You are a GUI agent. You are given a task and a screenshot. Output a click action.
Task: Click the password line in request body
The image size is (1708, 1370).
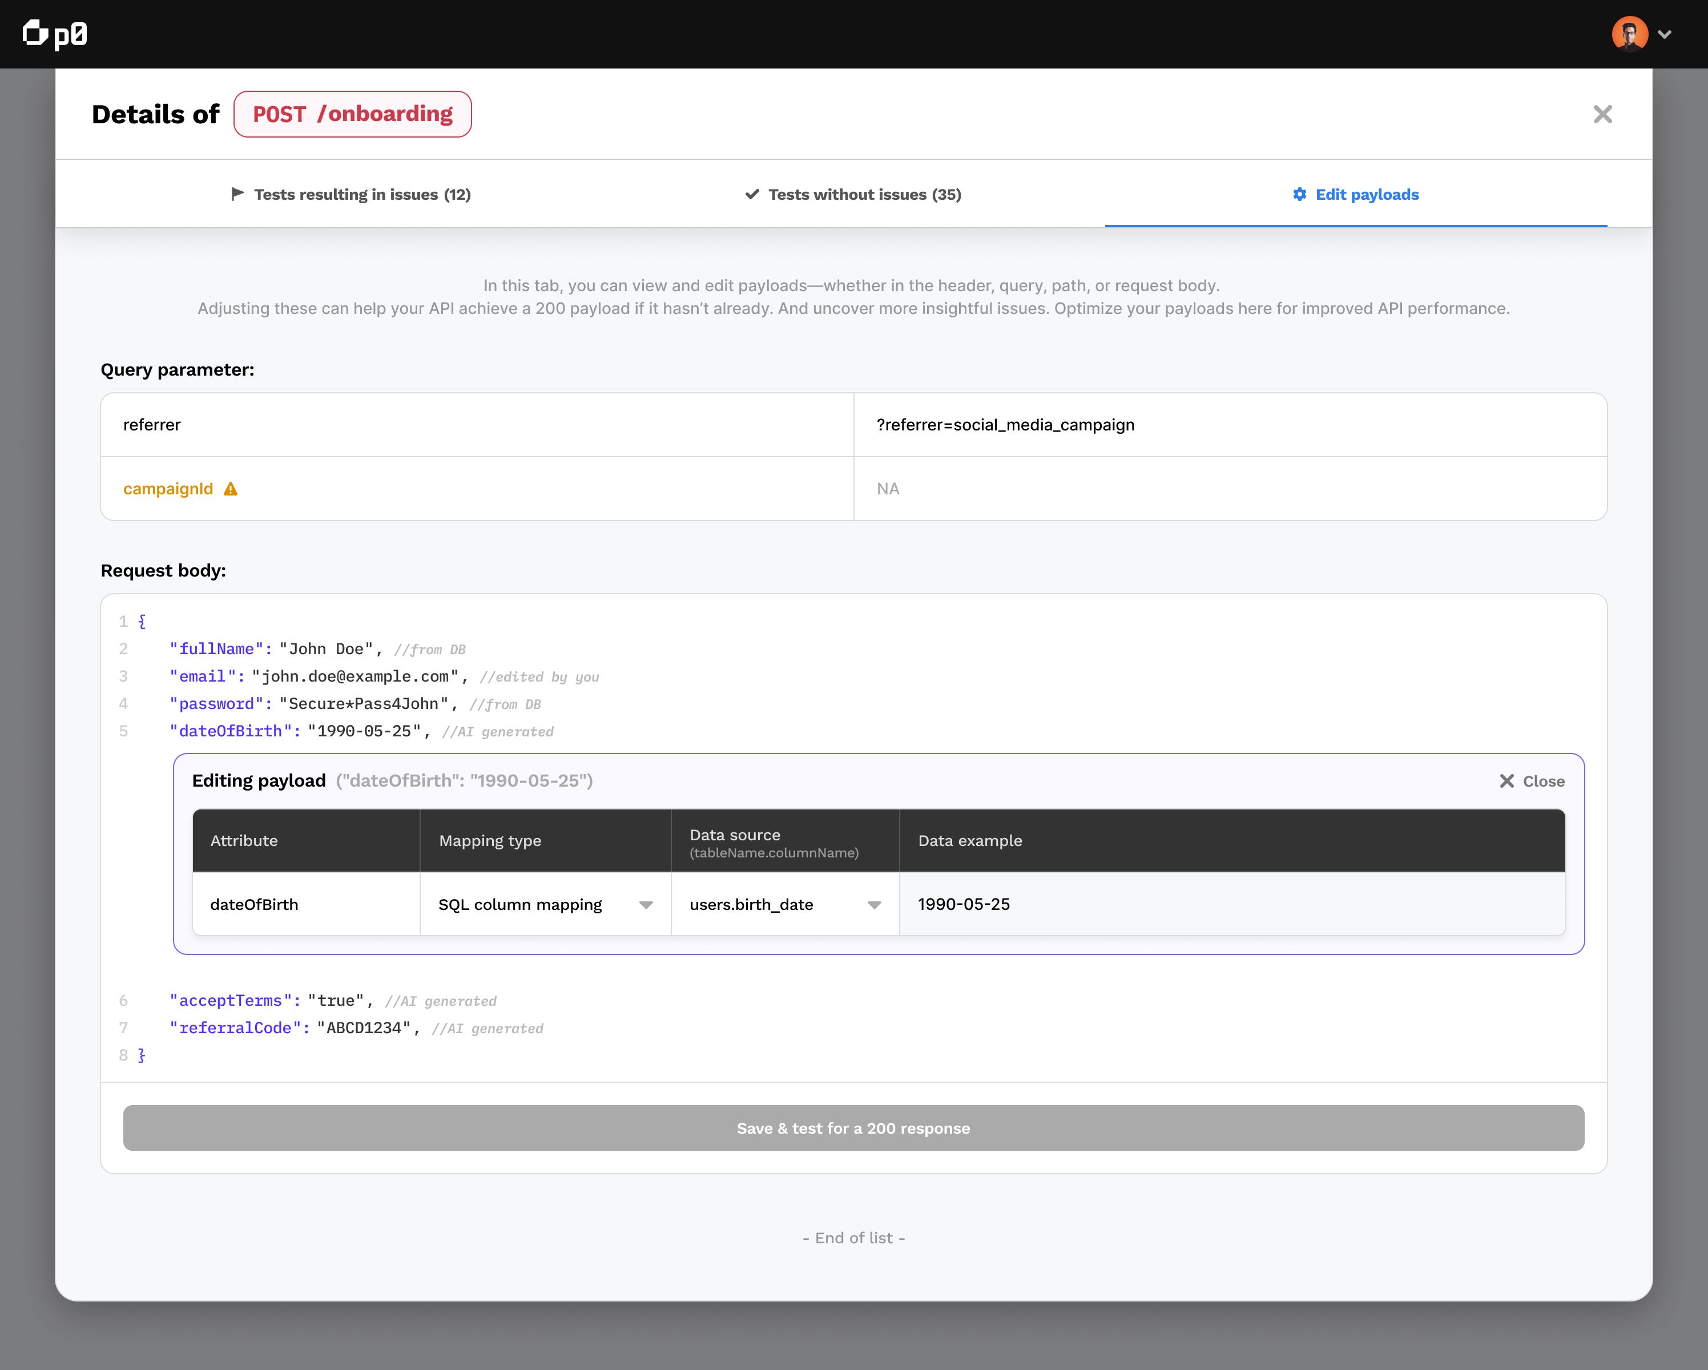[356, 704]
